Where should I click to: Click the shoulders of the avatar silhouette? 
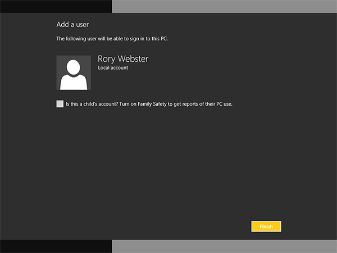(74, 83)
